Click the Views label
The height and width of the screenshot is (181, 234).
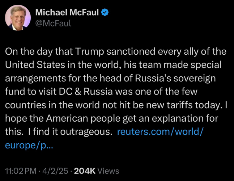(108, 171)
